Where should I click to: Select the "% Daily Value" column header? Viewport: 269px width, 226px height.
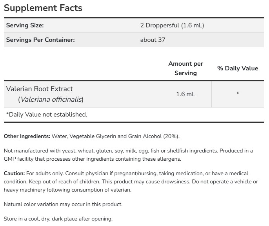click(x=238, y=68)
